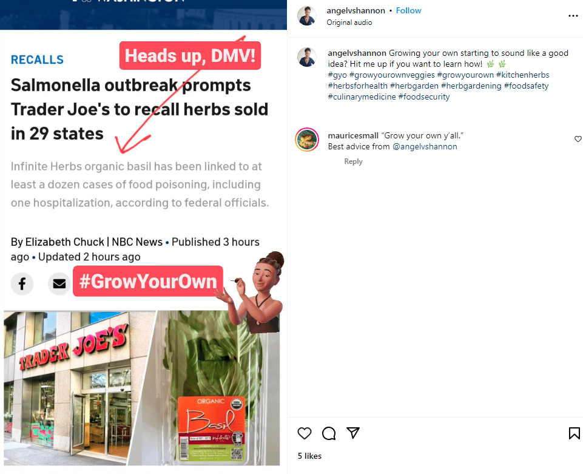This screenshot has width=583, height=474.
Task: Like mauricesmall's comment with small heart
Action: [x=578, y=139]
